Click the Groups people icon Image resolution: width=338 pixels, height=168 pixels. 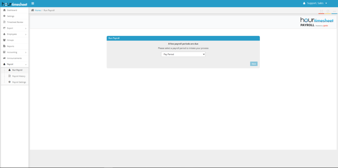(x=4, y=40)
